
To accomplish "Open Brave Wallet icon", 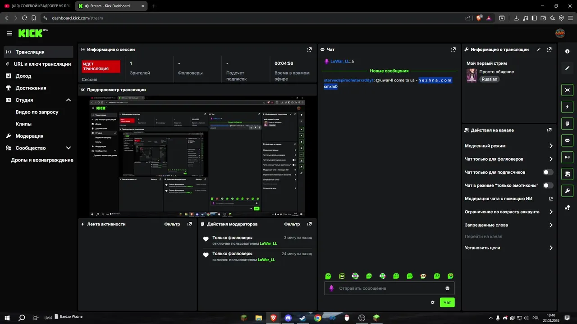I will [x=543, y=18].
